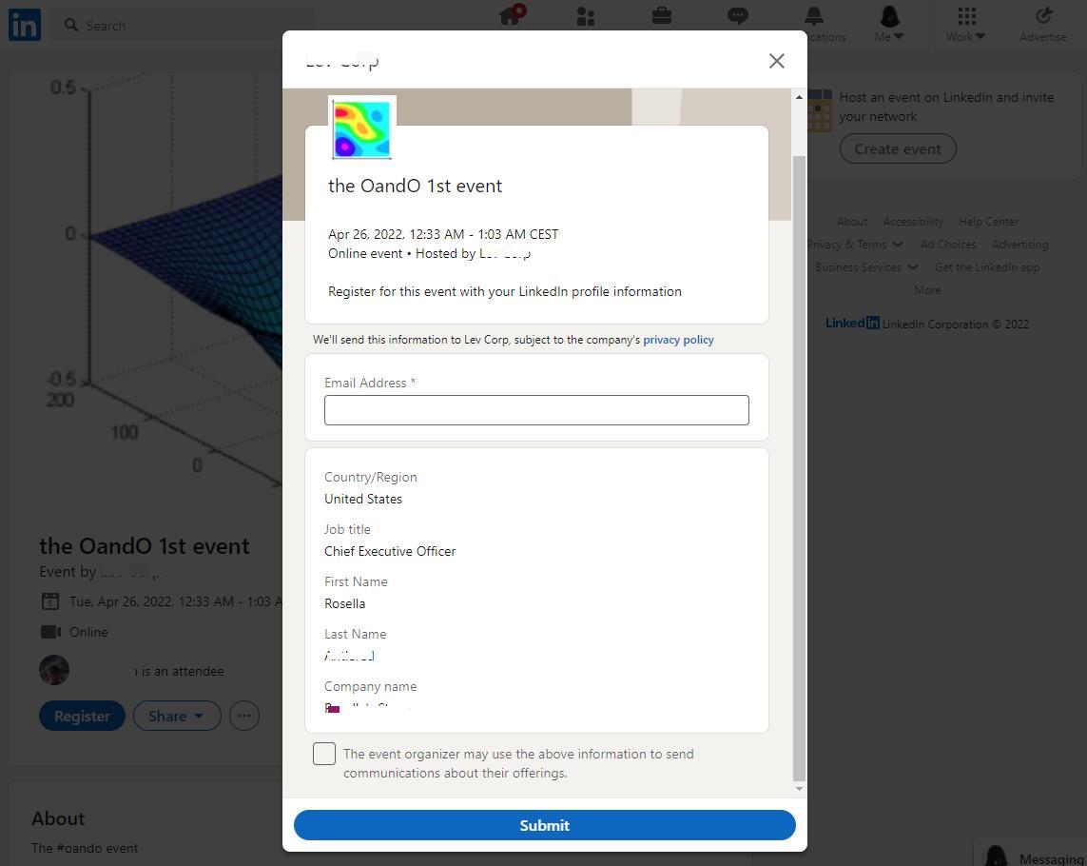Click the Online video camera icon
Screen dimensions: 1087x866
click(x=49, y=632)
